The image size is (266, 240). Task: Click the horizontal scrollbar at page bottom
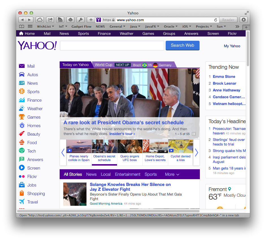click(x=108, y=211)
